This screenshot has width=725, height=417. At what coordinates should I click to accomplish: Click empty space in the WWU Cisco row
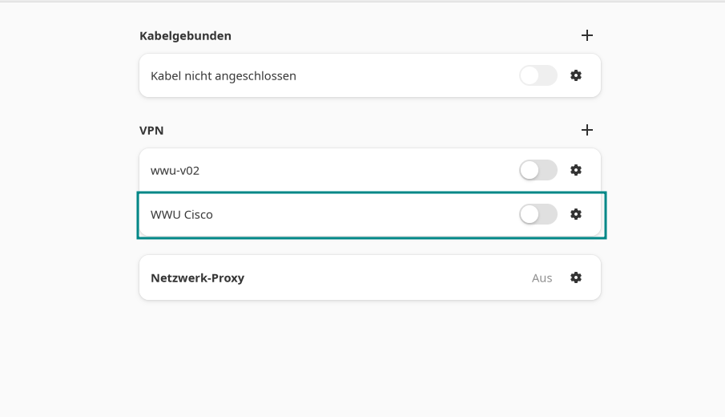pos(360,215)
